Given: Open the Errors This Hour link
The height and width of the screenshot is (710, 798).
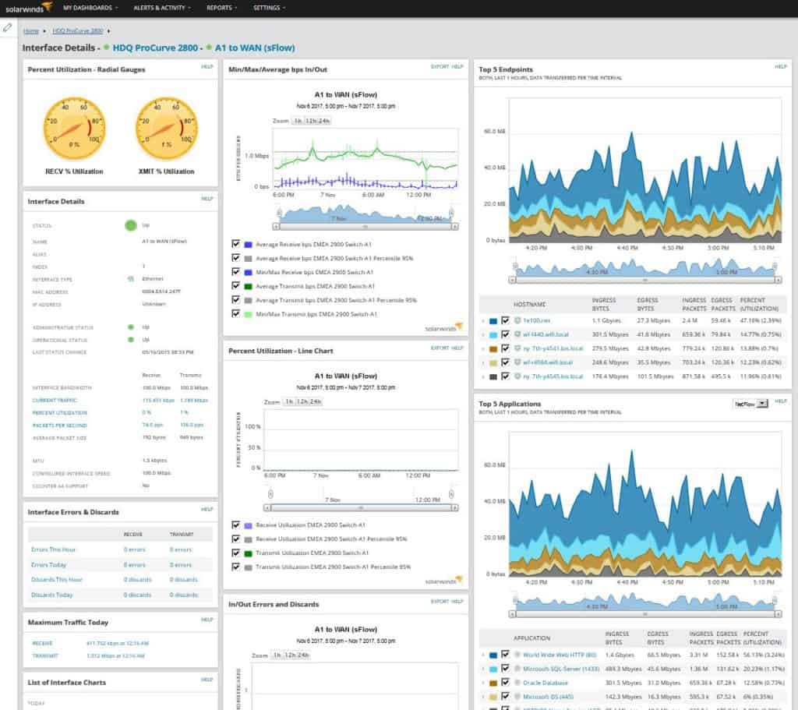Looking at the screenshot, I should [x=54, y=549].
